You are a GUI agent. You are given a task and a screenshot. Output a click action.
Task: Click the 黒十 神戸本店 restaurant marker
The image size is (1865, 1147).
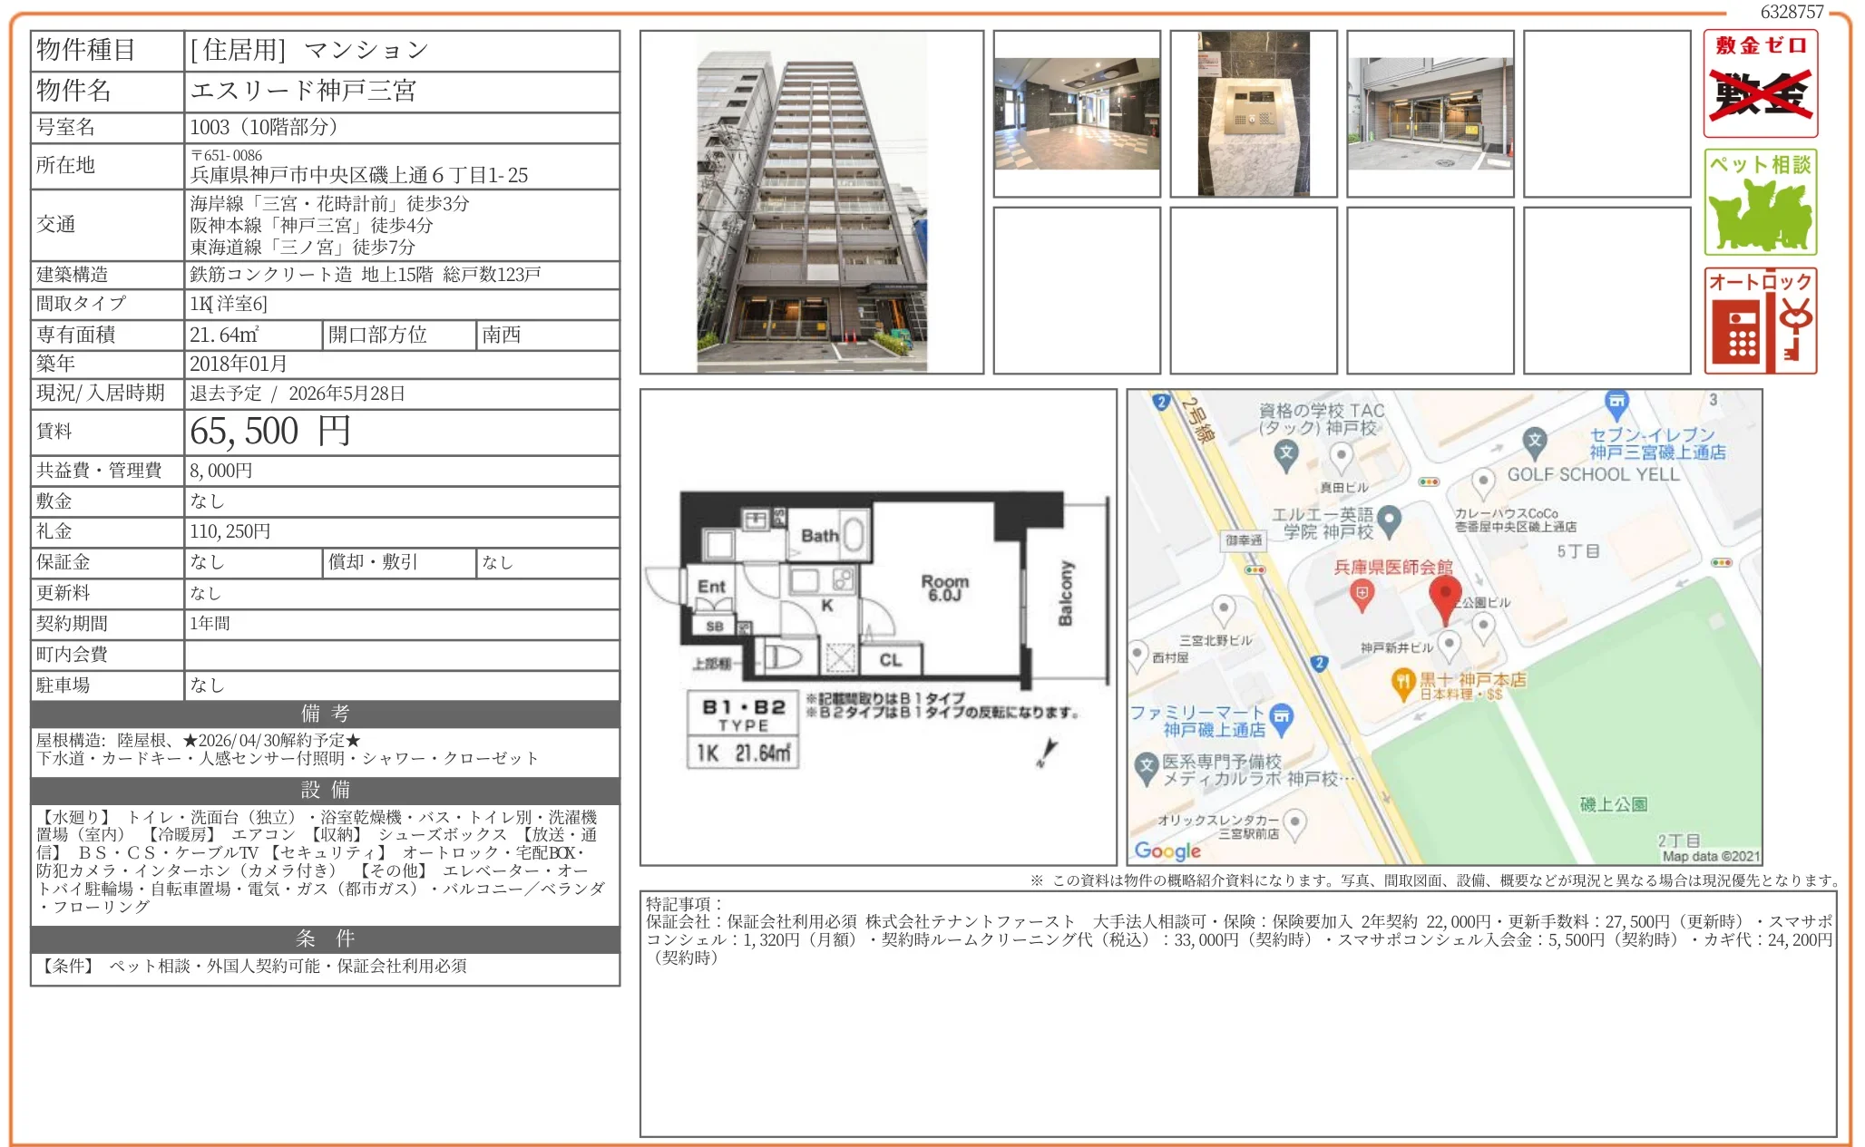(x=1403, y=683)
